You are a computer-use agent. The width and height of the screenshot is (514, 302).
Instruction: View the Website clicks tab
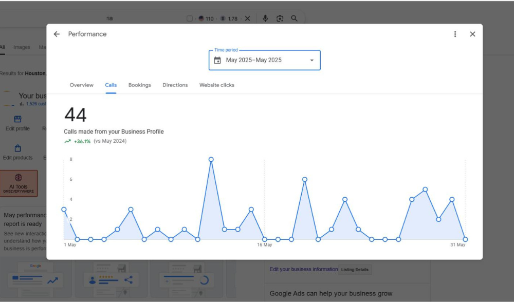point(216,85)
